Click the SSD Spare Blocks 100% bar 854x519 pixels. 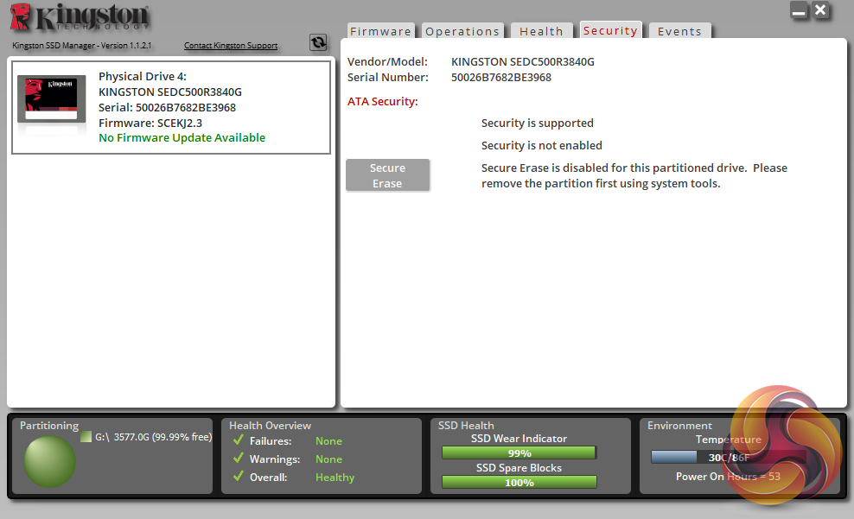point(519,482)
